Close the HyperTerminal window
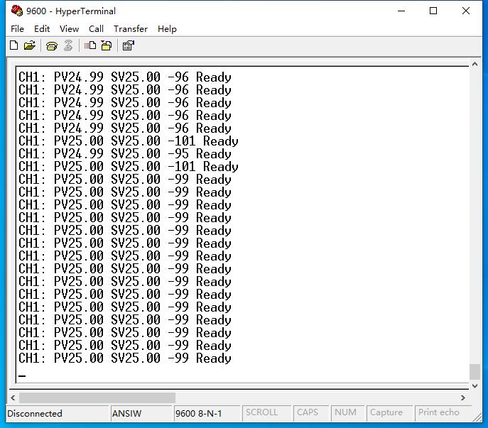This screenshot has height=428, width=488. [466, 11]
